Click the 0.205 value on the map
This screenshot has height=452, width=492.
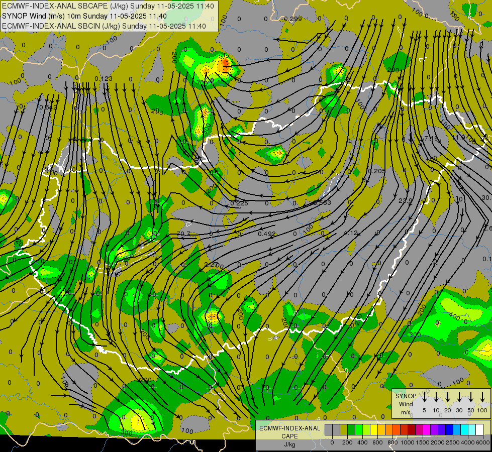(376, 171)
